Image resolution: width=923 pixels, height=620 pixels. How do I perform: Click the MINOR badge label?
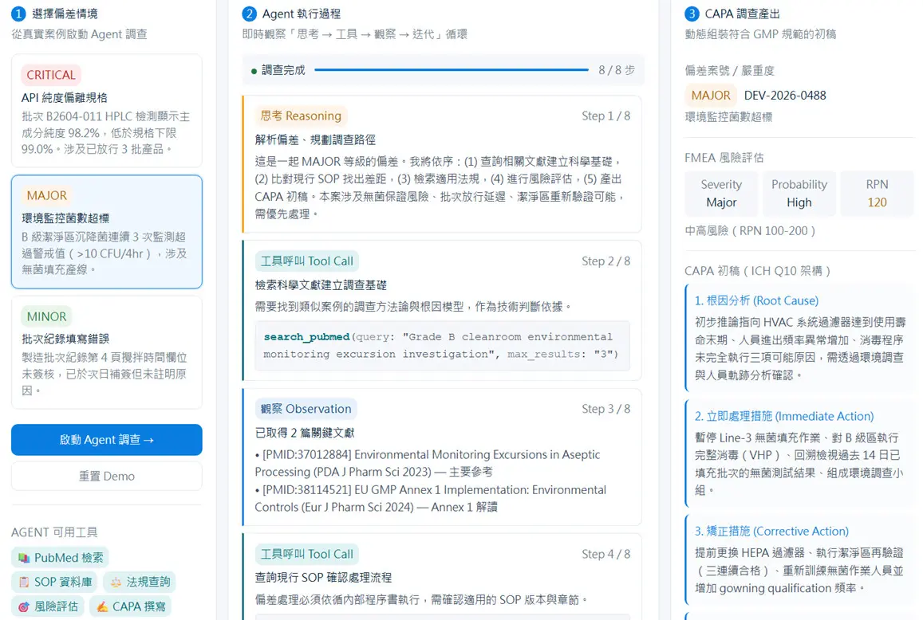[46, 316]
